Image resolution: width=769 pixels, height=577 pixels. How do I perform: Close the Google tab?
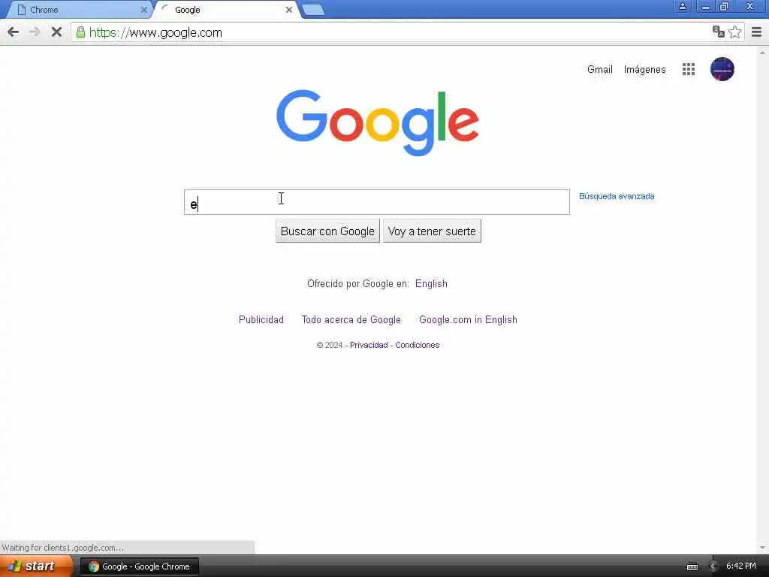point(289,10)
